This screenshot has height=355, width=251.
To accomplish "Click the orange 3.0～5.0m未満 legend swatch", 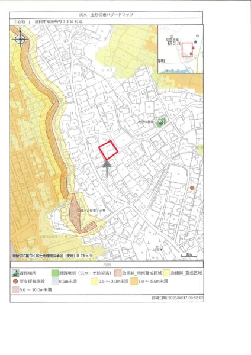I will coord(134,282).
